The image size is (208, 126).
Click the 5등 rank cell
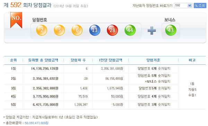click(14, 105)
